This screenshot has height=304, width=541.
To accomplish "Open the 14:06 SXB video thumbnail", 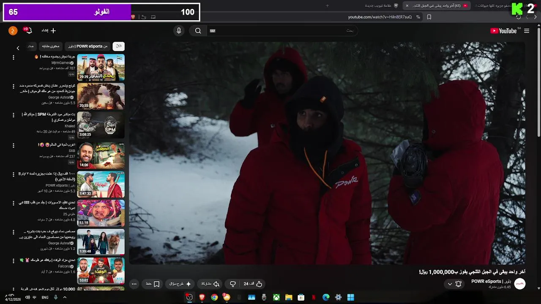I will [101, 155].
